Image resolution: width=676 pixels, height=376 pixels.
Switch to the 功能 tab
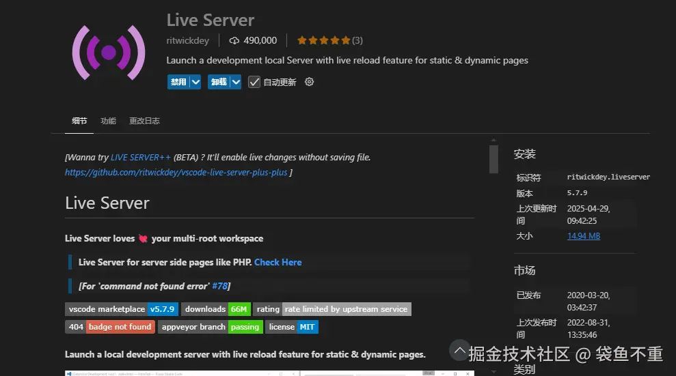[108, 121]
